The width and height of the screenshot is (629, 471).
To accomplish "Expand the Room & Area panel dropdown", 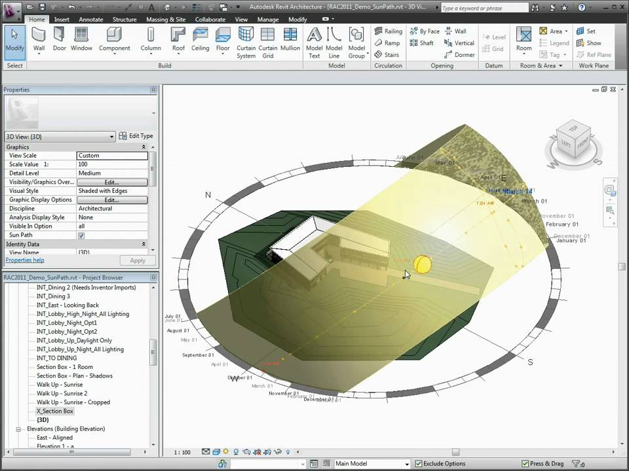I will coord(560,65).
